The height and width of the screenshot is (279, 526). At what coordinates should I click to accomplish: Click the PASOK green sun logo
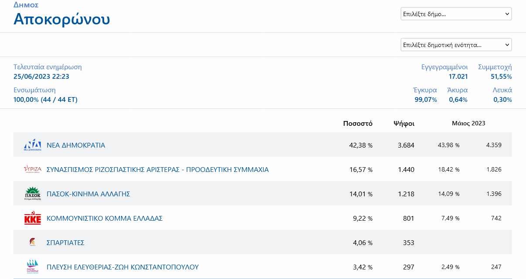point(32,194)
